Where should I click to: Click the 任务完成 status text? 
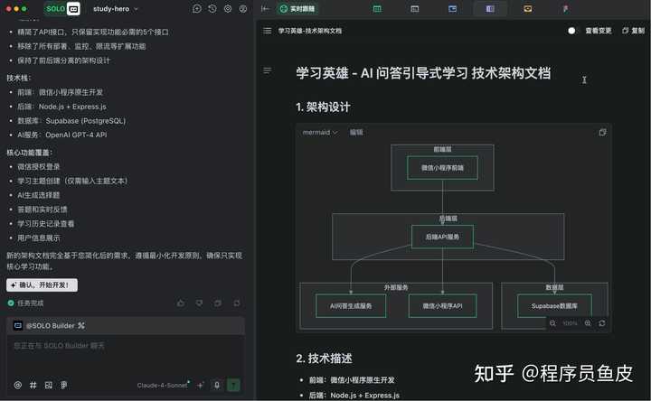tap(31, 303)
